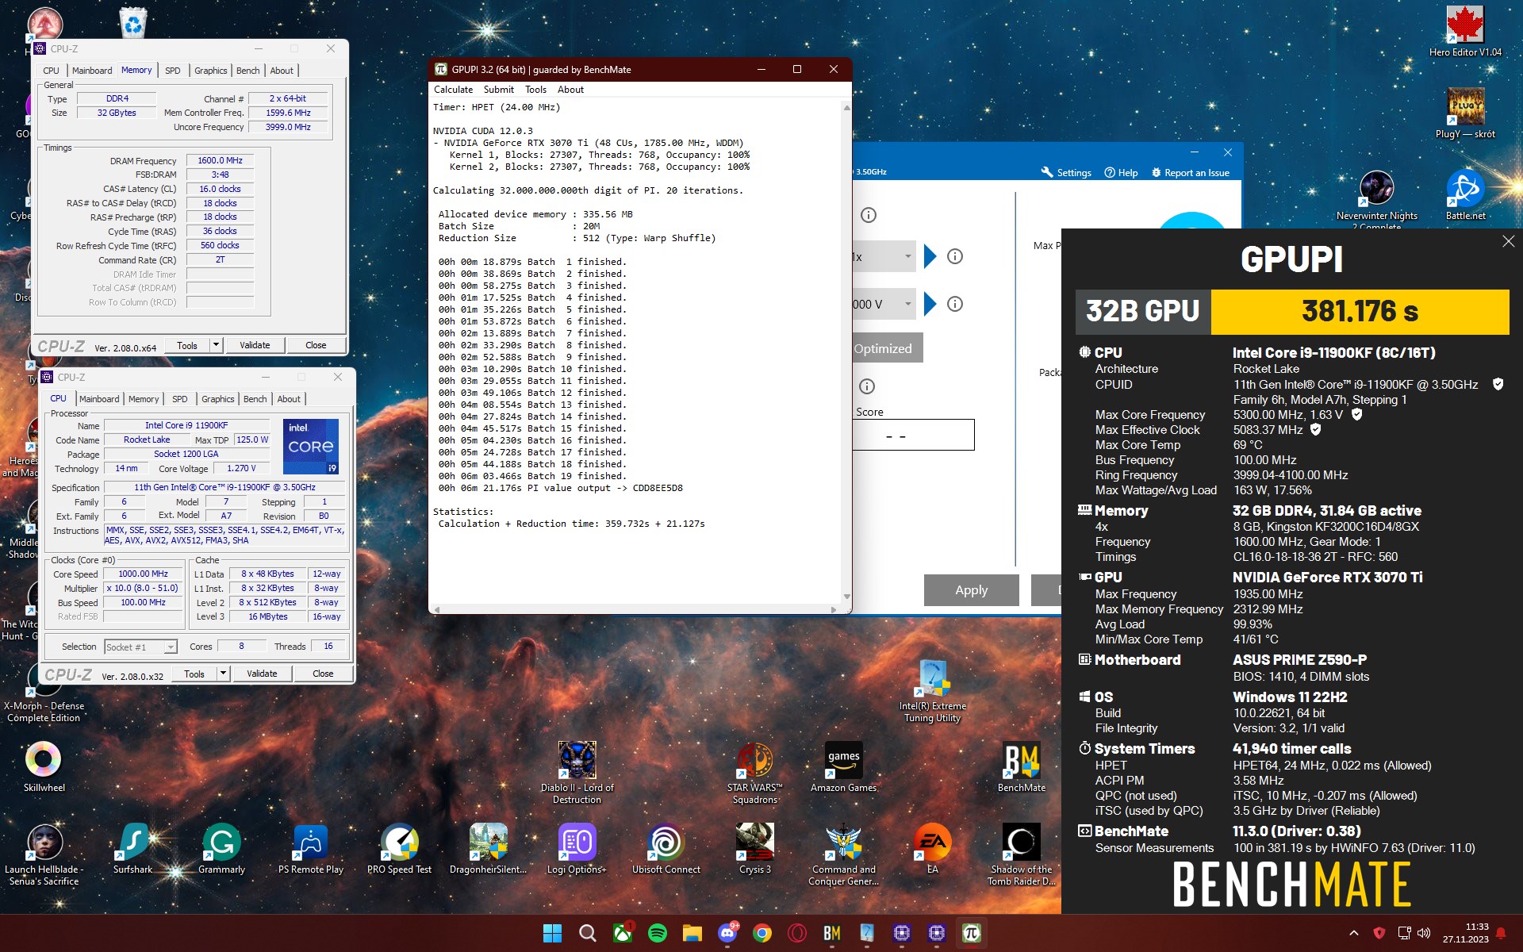Open the Socket #1 selection dropdown
This screenshot has width=1523, height=952.
pos(141,647)
